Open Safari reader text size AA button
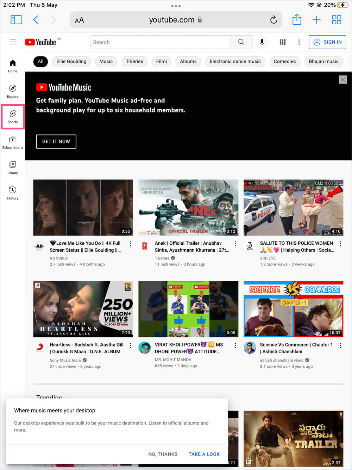 tap(80, 20)
